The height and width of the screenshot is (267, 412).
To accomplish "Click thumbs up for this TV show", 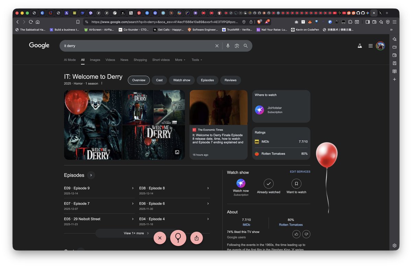I will click(296, 234).
